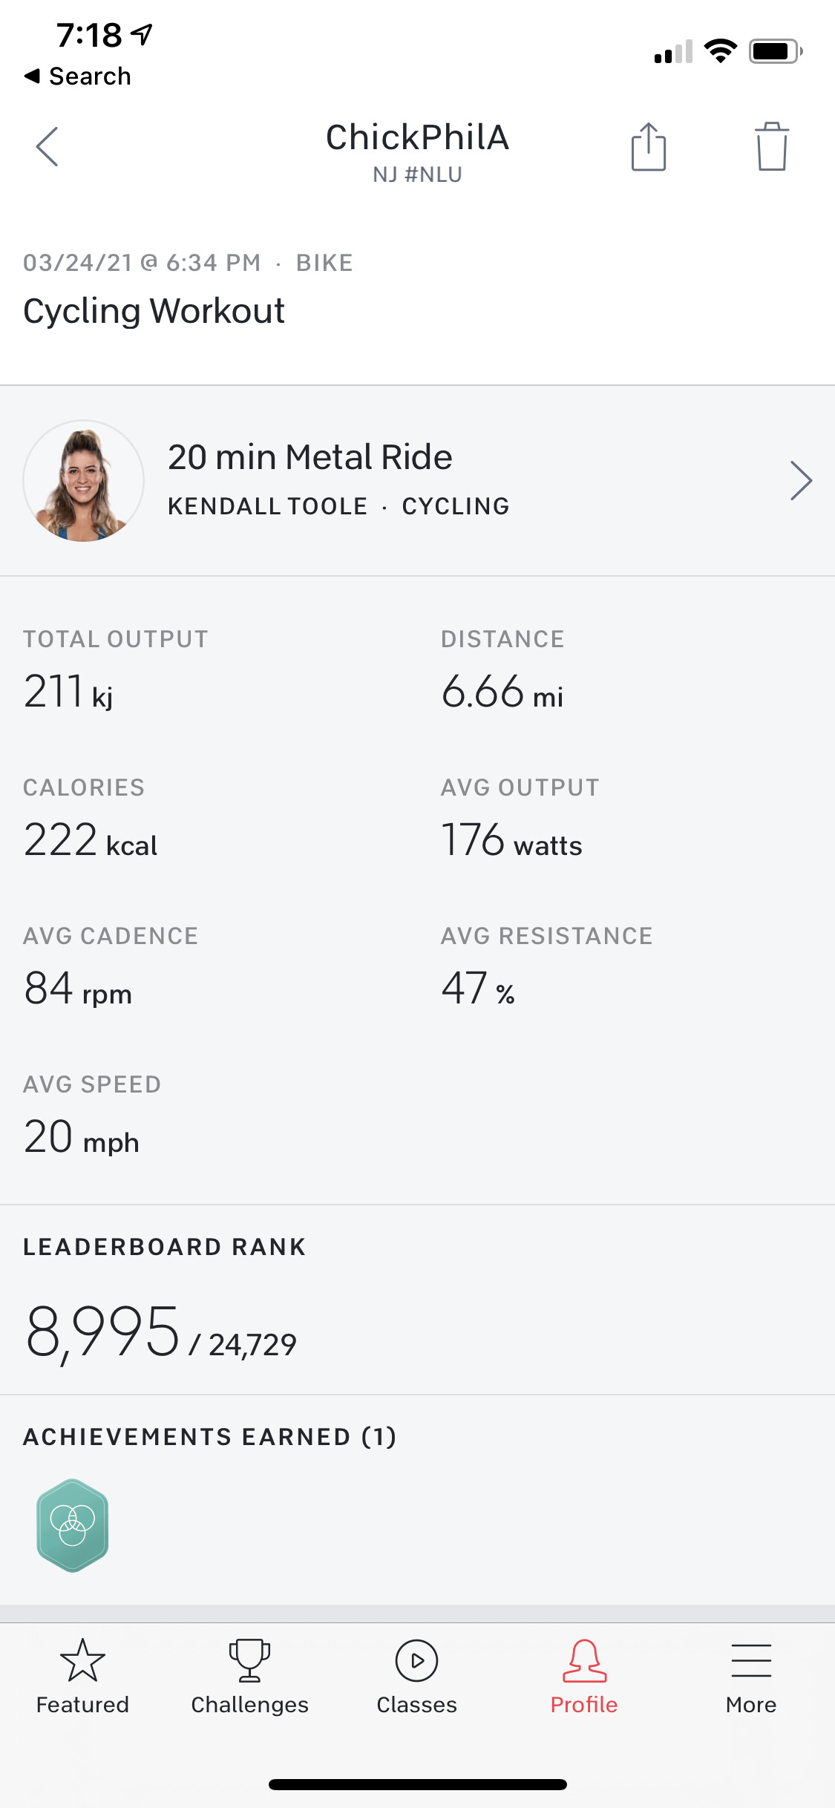Image resolution: width=835 pixels, height=1808 pixels.
Task: Tap the teal achievement badge
Action: (73, 1525)
